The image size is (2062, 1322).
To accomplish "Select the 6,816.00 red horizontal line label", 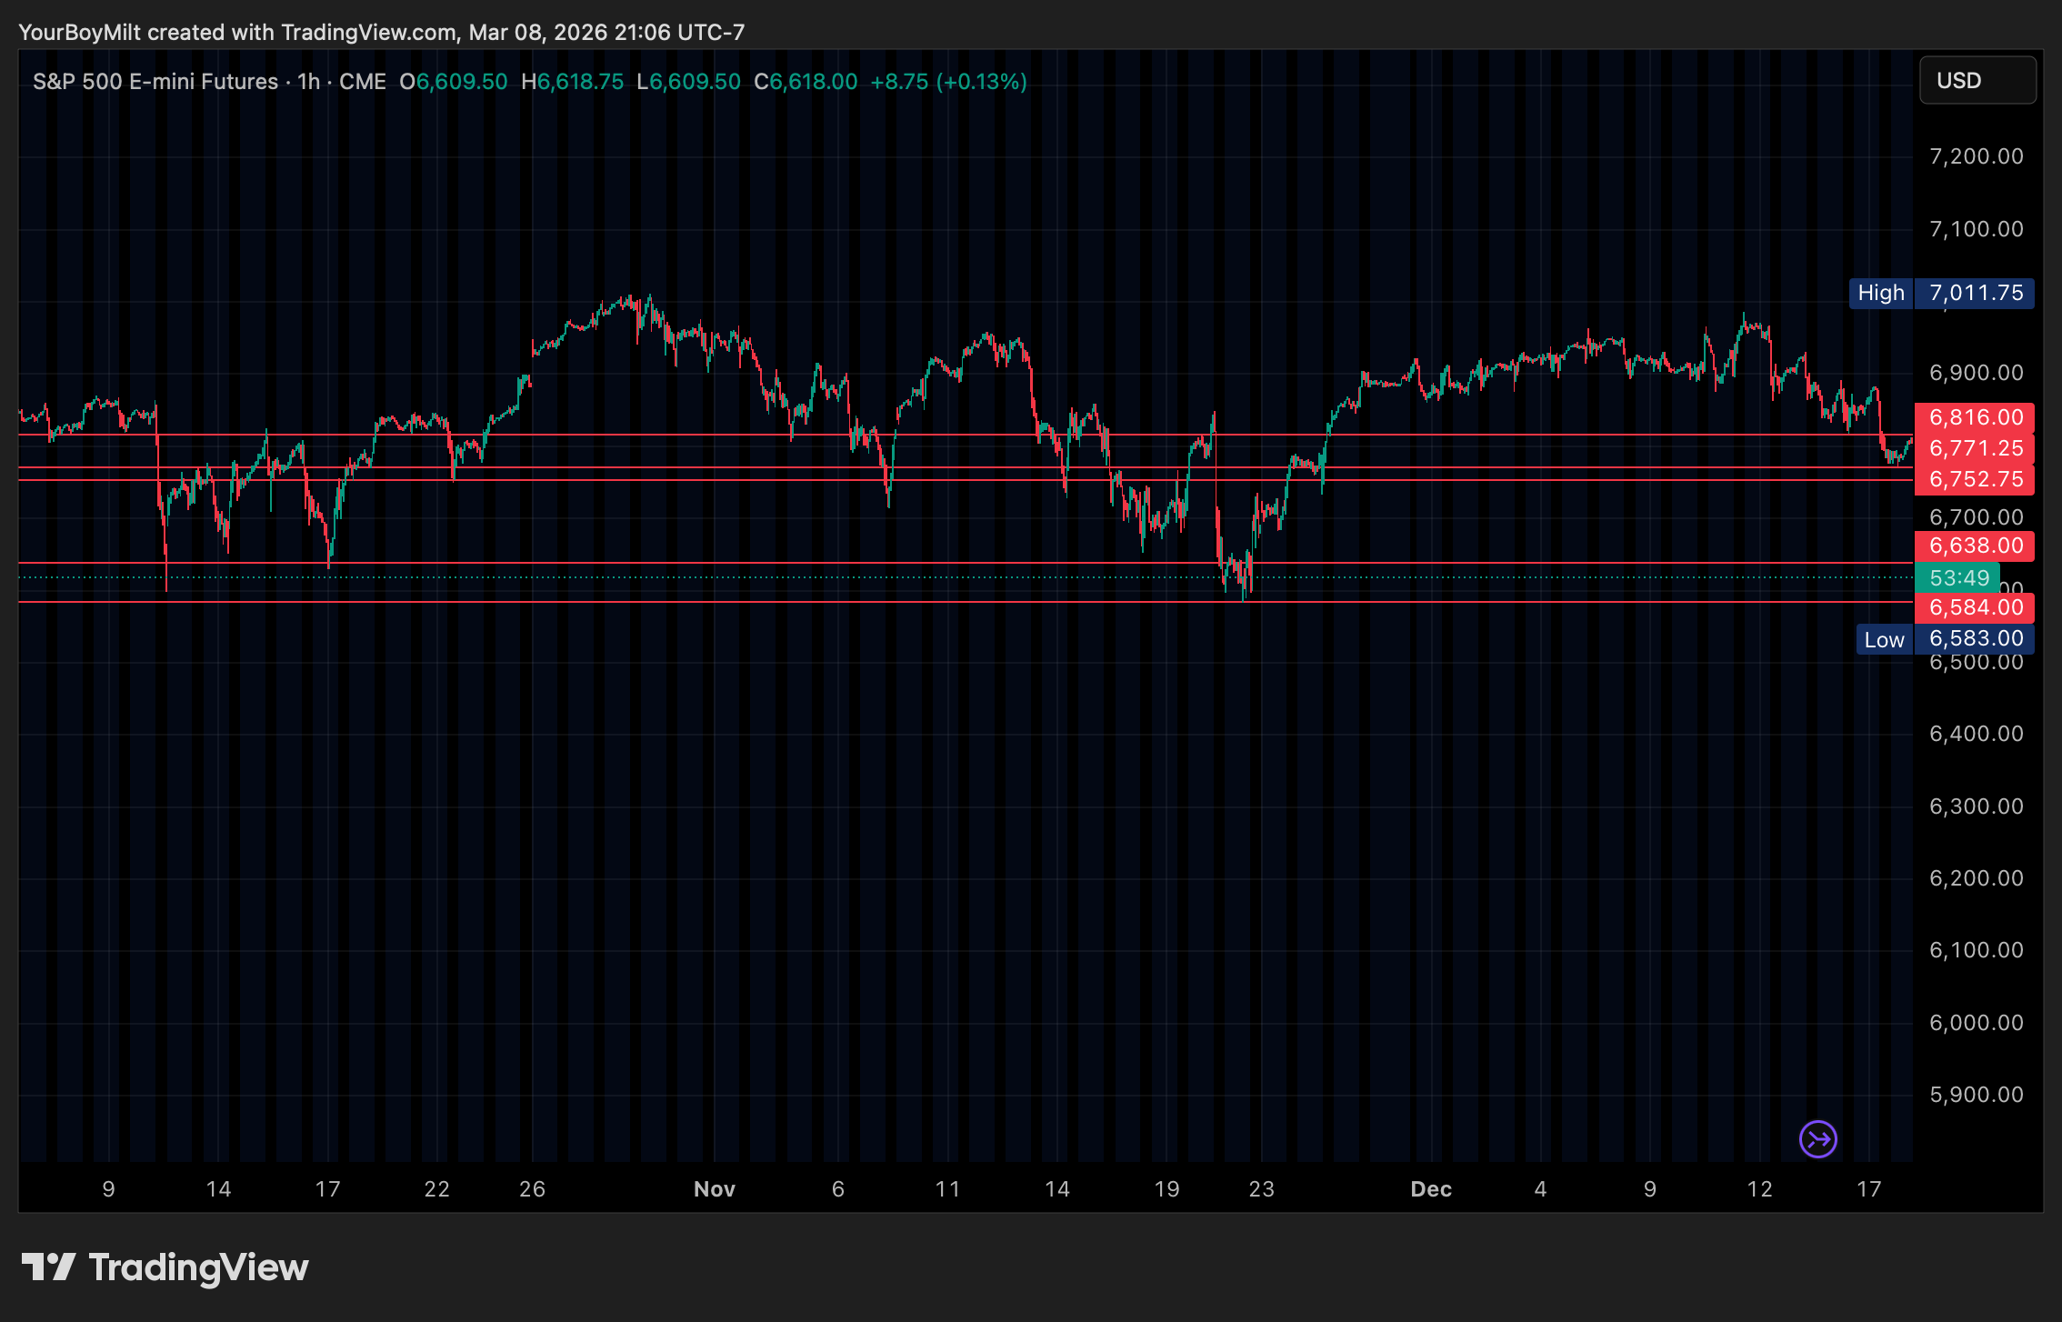I will pos(1975,417).
